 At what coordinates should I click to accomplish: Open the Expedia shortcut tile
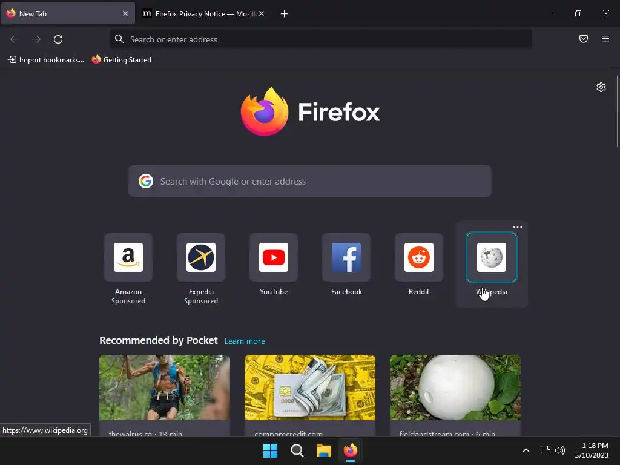point(201,257)
